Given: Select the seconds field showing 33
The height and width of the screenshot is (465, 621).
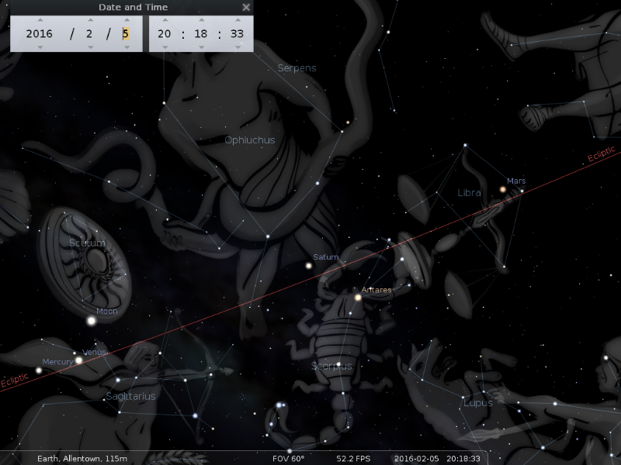Looking at the screenshot, I should coord(237,33).
